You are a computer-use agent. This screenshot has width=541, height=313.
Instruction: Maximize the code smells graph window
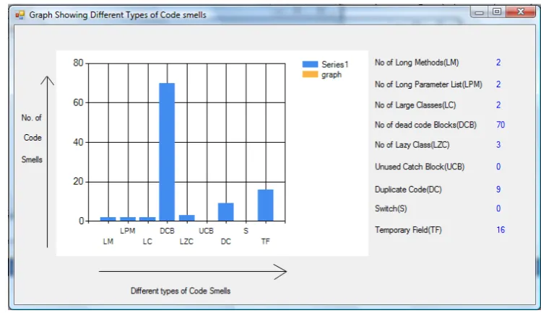497,12
